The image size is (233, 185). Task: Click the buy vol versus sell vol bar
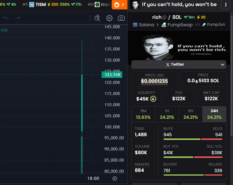pyautogui.click(x=193, y=157)
